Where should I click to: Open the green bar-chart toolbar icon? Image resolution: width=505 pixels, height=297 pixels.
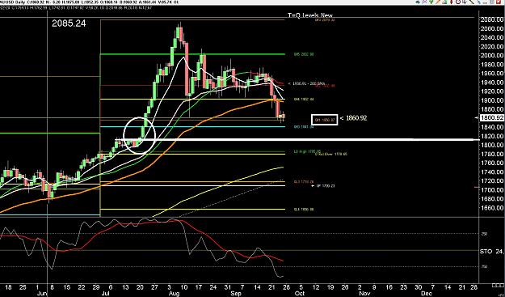pyautogui.click(x=444, y=2)
